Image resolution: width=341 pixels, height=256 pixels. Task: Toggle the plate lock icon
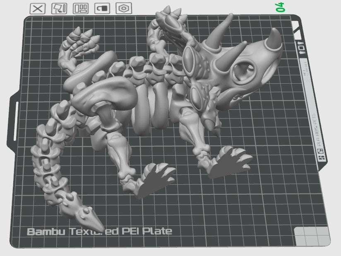(x=101, y=8)
